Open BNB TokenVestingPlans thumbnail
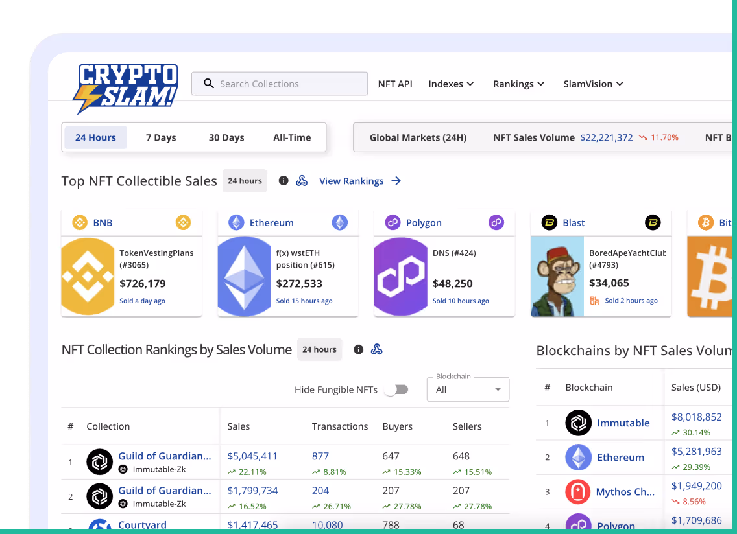This screenshot has width=737, height=534. tap(88, 276)
